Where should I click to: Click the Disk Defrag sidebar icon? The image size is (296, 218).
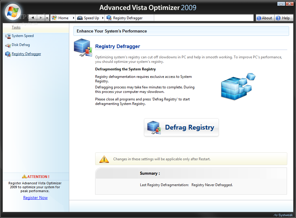click(8, 45)
